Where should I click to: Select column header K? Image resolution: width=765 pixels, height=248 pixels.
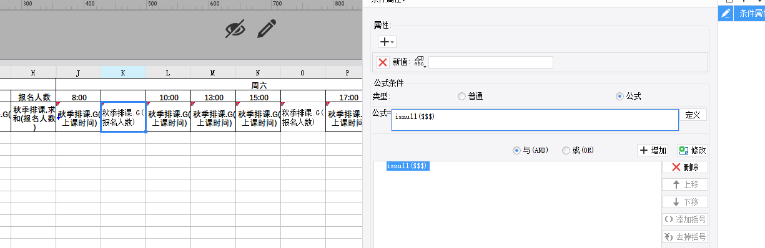point(123,73)
